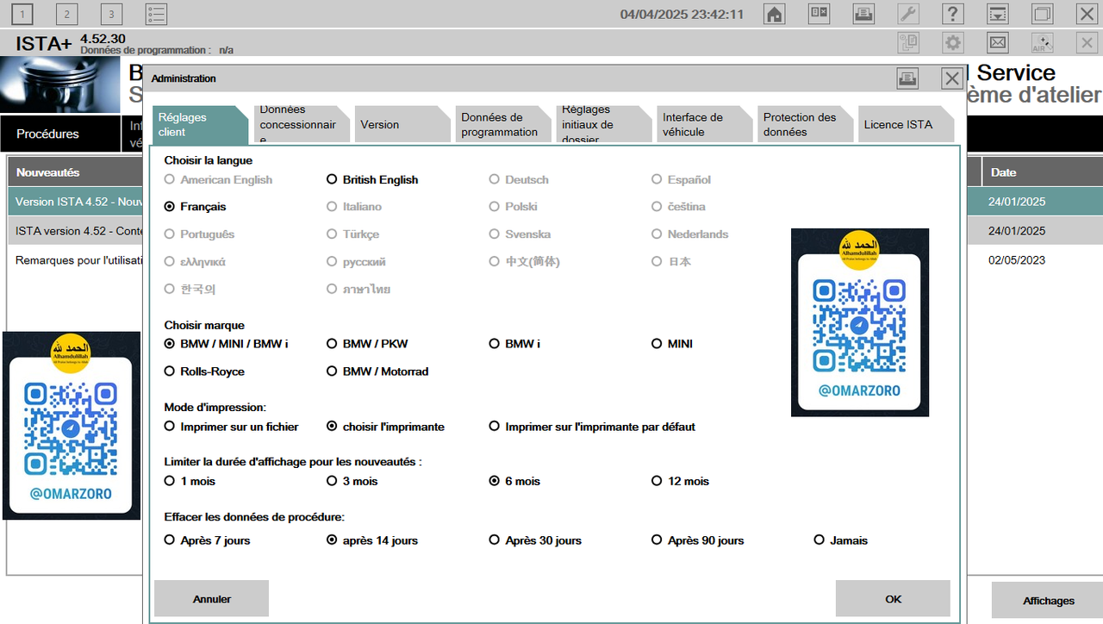1103x624 pixels.
Task: Select British English language
Action: [x=372, y=180]
